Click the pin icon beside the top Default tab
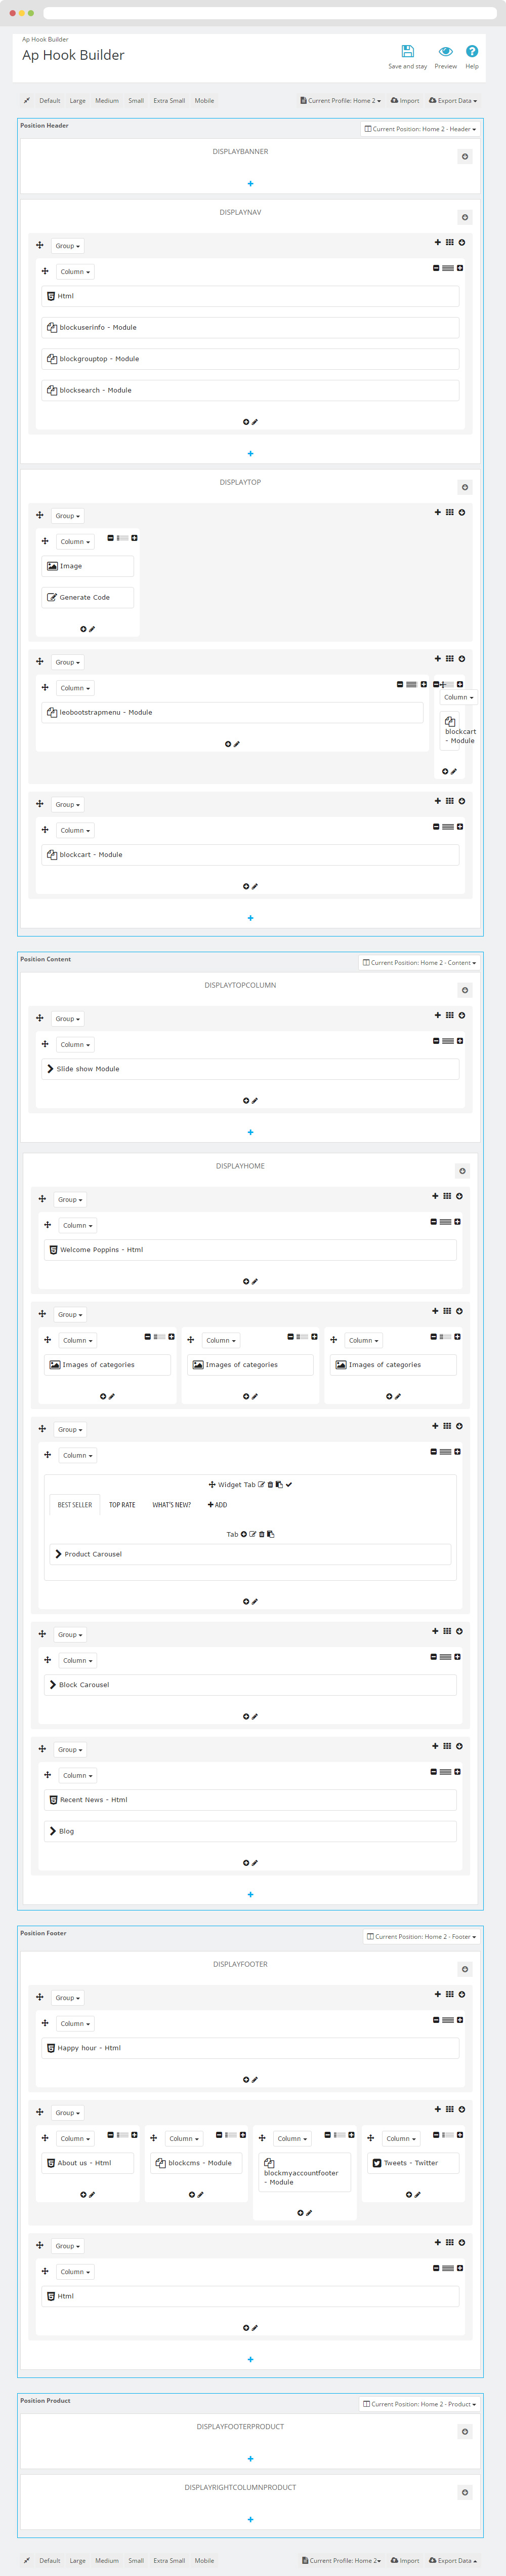Image resolution: width=506 pixels, height=2576 pixels. pyautogui.click(x=27, y=100)
